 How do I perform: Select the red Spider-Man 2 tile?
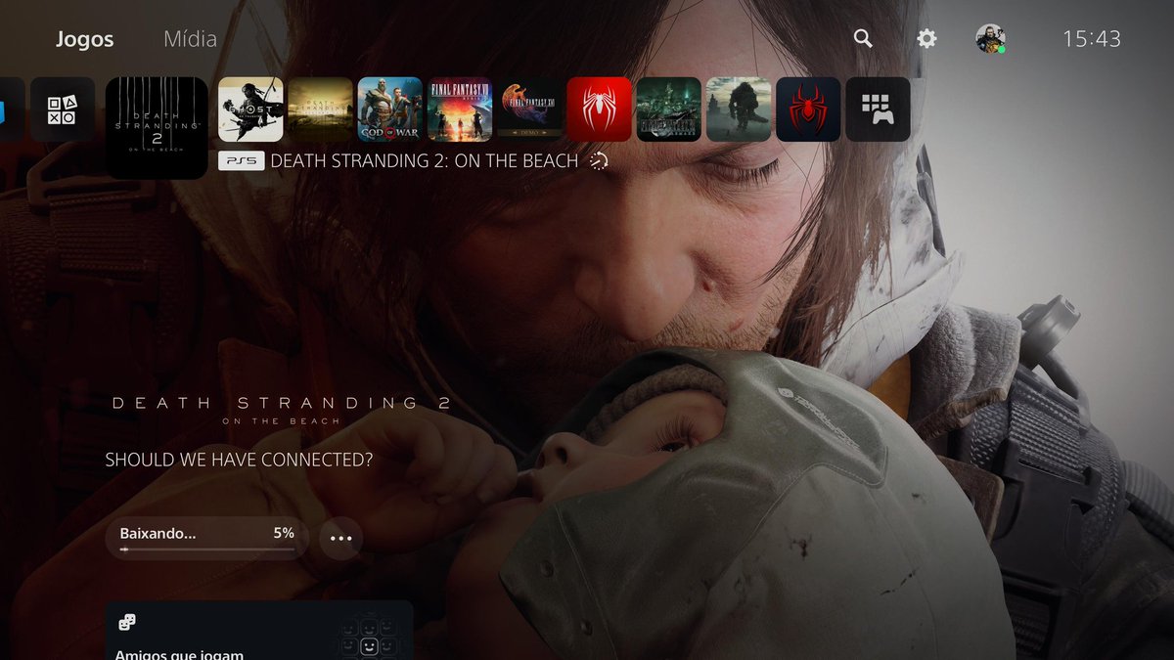tap(600, 110)
